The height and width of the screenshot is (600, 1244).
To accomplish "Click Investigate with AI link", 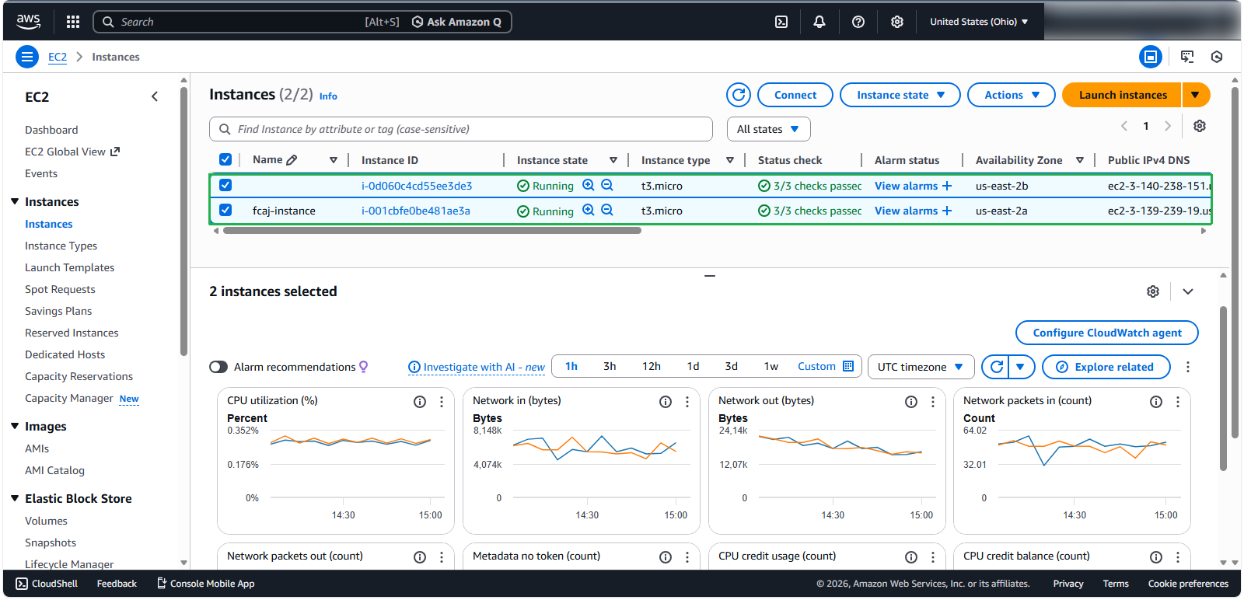I will click(x=477, y=367).
